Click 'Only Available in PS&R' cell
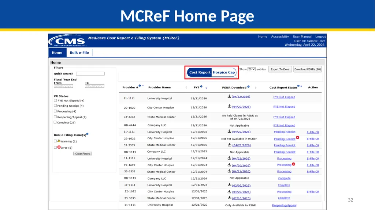 pos(240,205)
